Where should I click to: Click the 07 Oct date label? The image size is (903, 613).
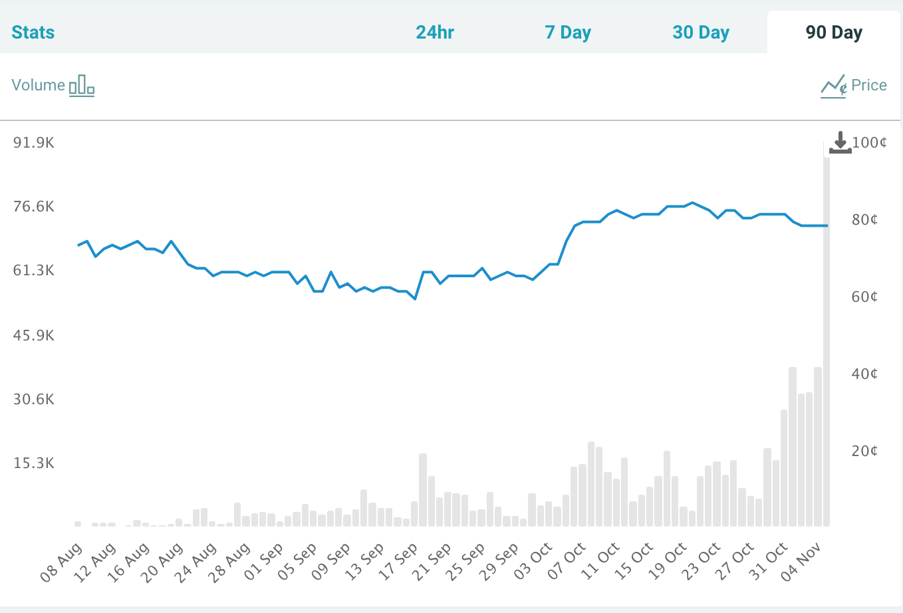click(567, 562)
